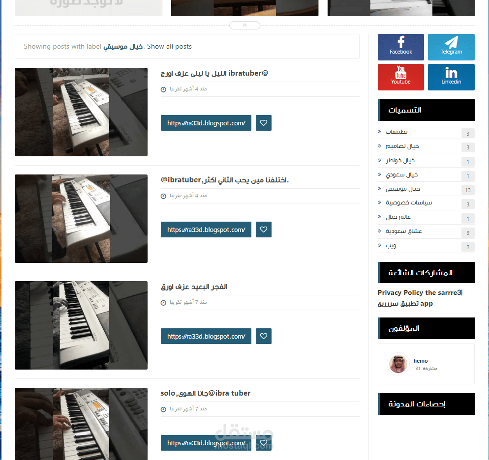Open the Youtube social button
Screen dimensions: 489x460
(x=401, y=77)
